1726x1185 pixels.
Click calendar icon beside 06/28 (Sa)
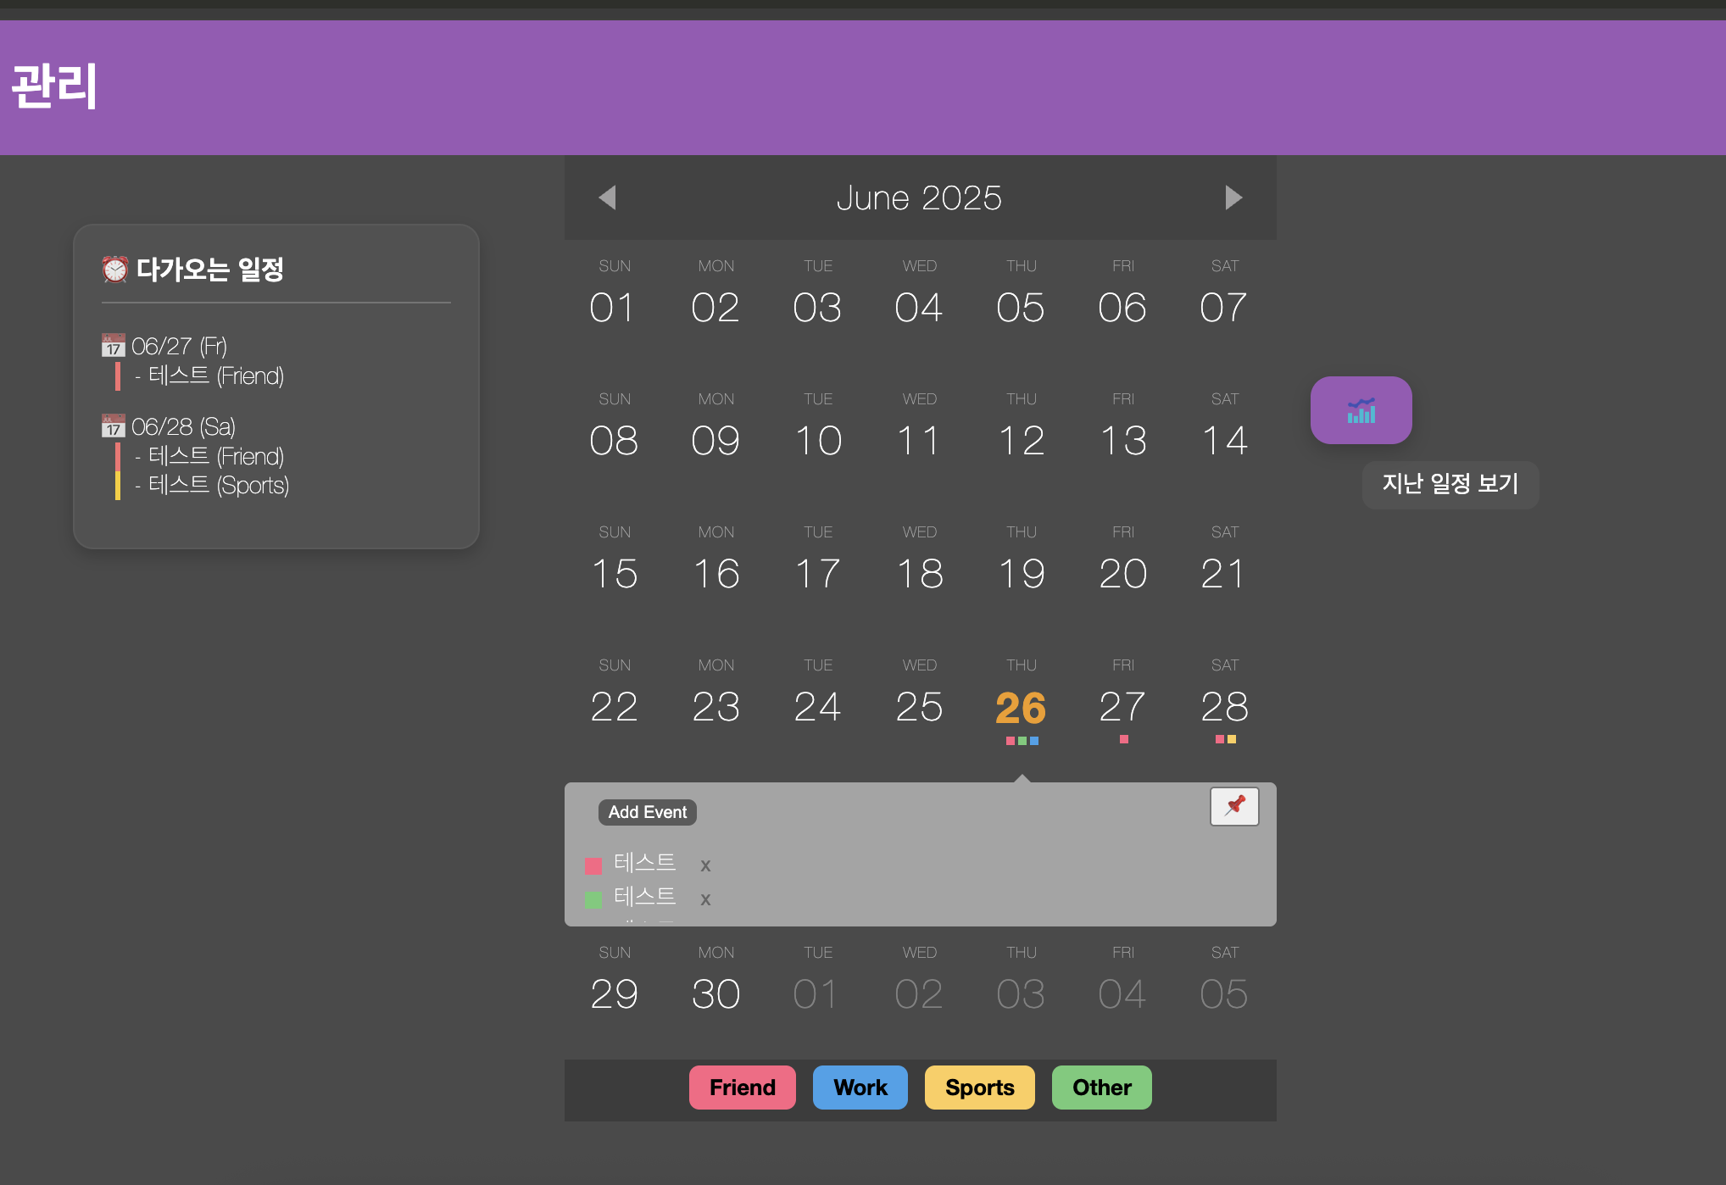pos(114,426)
